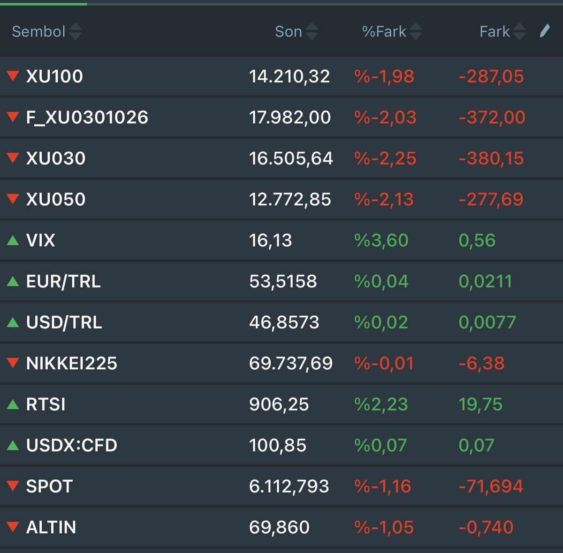The height and width of the screenshot is (553, 563).
Task: Click difference value -6,38
Action: pyautogui.click(x=481, y=363)
